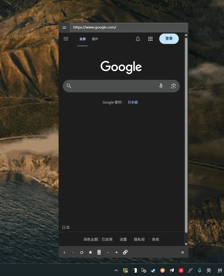Reload the page with refresh icon

pyautogui.click(x=82, y=253)
